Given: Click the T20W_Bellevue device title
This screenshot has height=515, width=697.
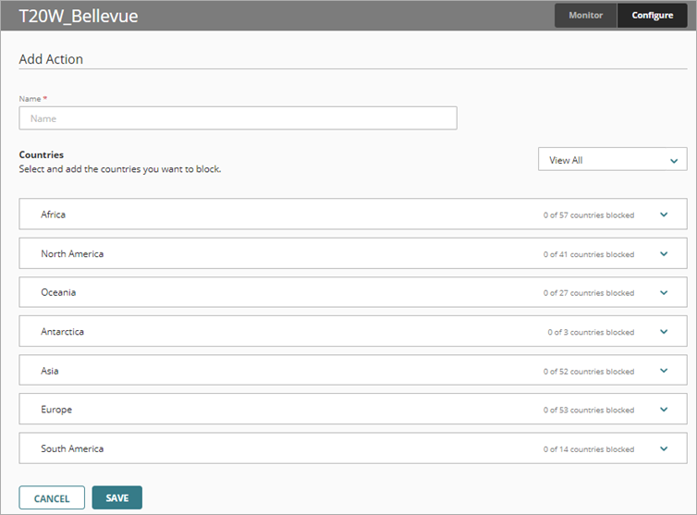Looking at the screenshot, I should coord(79,16).
